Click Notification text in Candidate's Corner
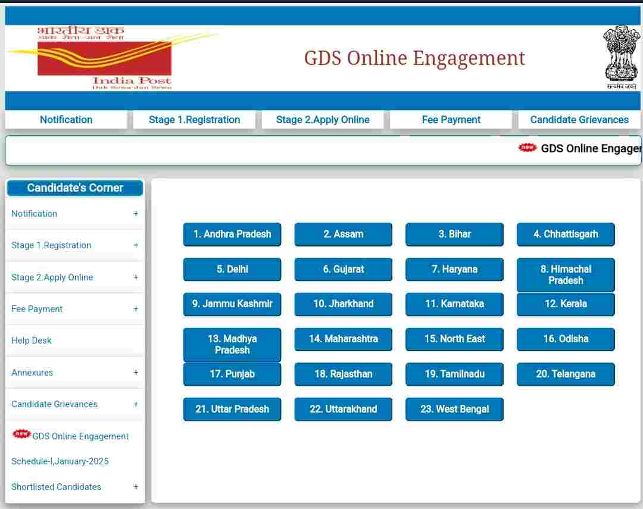This screenshot has height=509, width=643. (x=35, y=214)
